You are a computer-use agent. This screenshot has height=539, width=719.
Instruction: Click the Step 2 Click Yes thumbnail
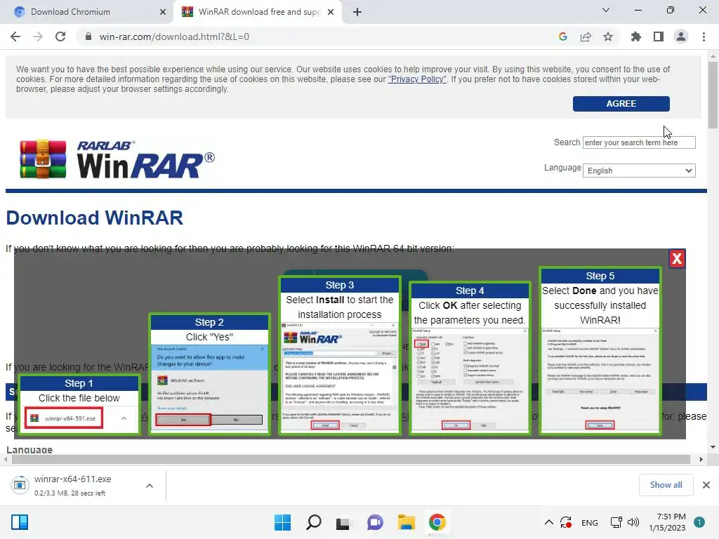[209, 373]
